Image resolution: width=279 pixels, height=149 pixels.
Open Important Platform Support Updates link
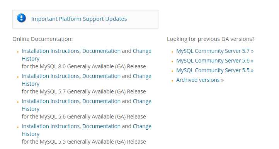[79, 19]
